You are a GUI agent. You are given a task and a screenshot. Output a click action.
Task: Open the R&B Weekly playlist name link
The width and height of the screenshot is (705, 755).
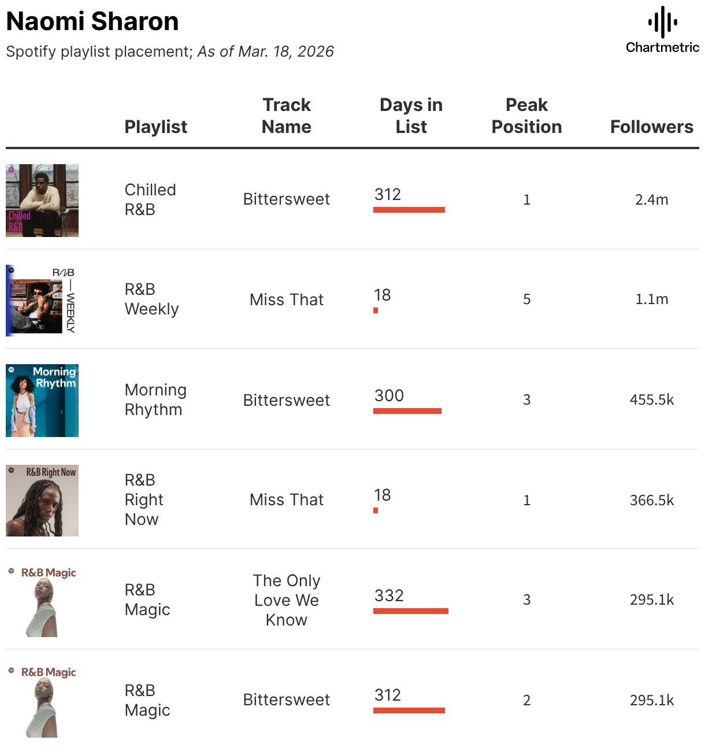151,299
